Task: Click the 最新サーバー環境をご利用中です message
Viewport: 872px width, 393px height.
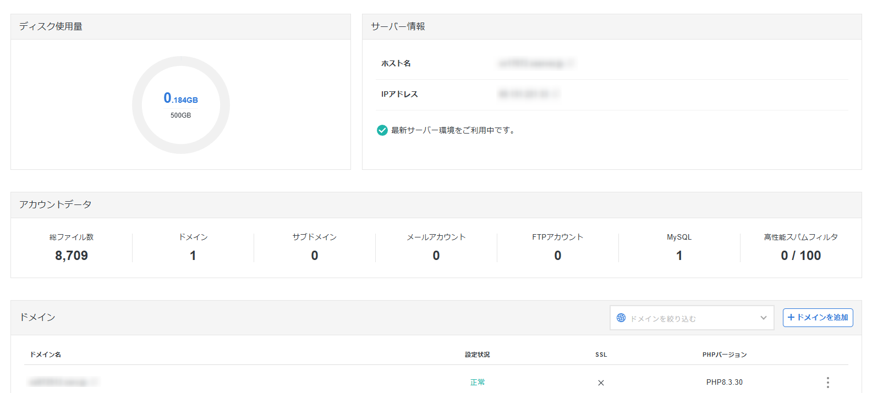Action: click(454, 130)
